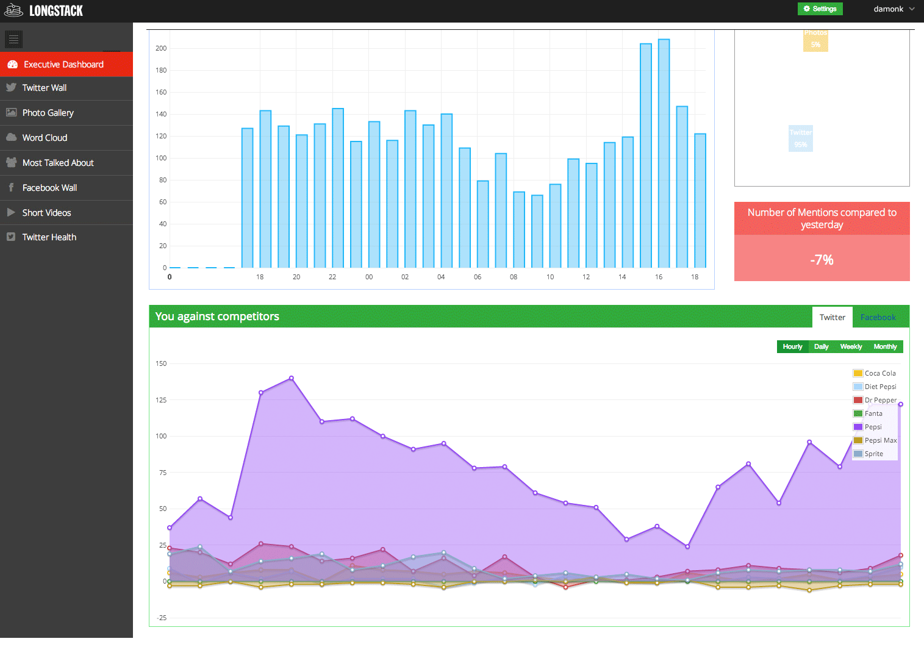
Task: Switch chart interval to Monthly
Action: (x=885, y=346)
